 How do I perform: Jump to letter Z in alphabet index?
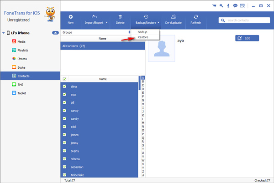(143, 172)
